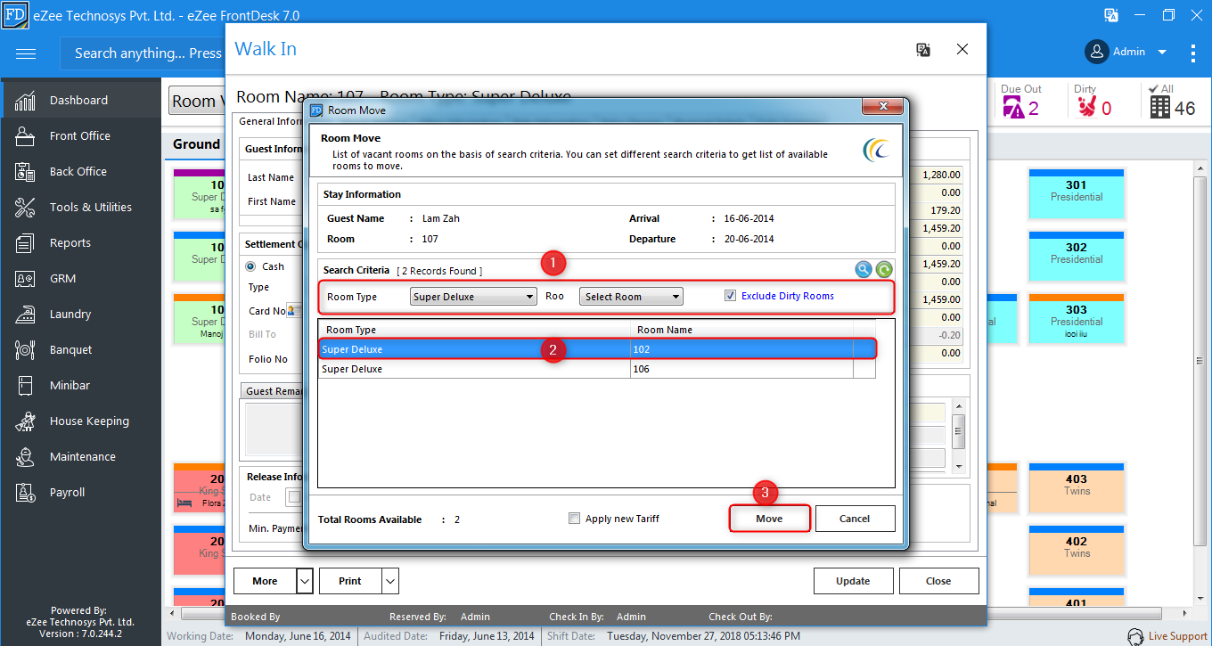Open the vertical three-dot options menu
The image size is (1212, 646).
pos(1193,53)
